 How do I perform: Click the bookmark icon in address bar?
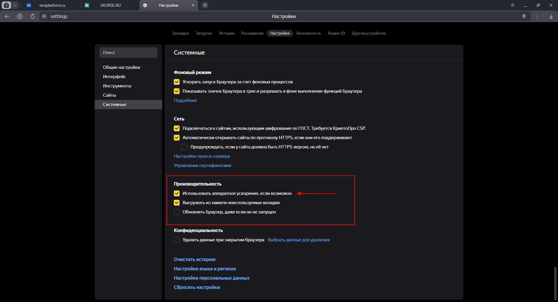524,16
